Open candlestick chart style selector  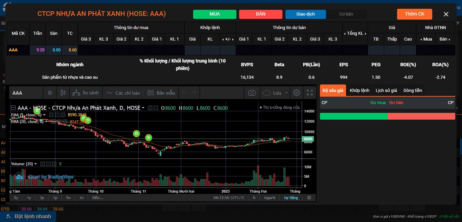click(x=63, y=93)
